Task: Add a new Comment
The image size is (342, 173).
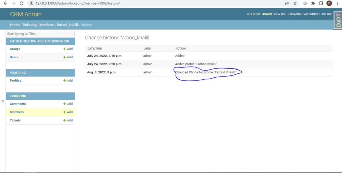Action: (68, 104)
